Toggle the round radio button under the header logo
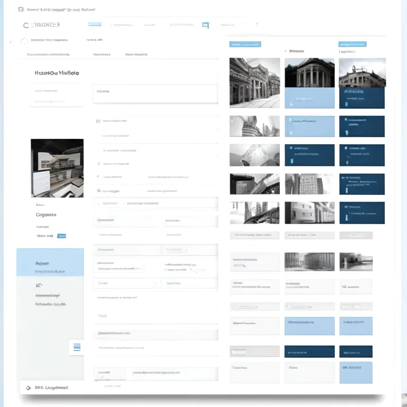 24,41
